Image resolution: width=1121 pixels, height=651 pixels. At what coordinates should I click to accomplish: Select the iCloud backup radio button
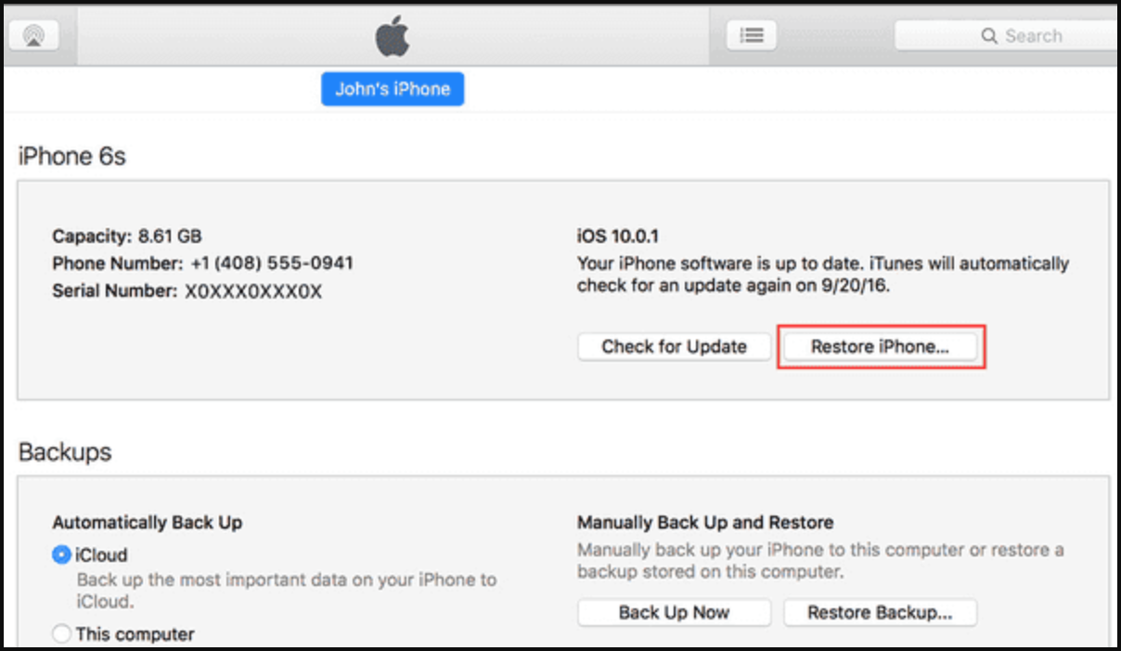pyautogui.click(x=61, y=555)
